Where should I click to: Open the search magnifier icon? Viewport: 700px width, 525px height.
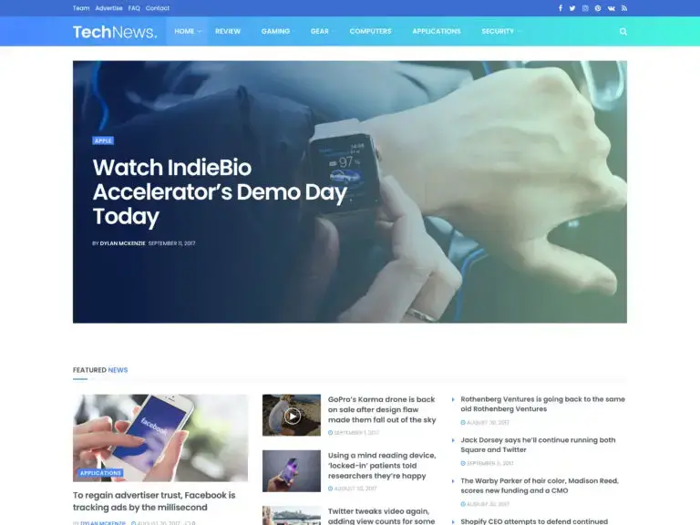623,31
